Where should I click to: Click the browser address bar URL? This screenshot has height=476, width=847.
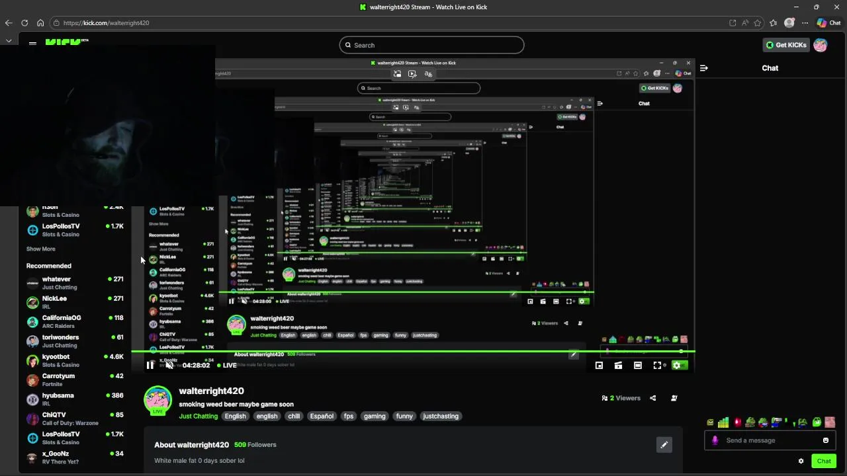106,22
